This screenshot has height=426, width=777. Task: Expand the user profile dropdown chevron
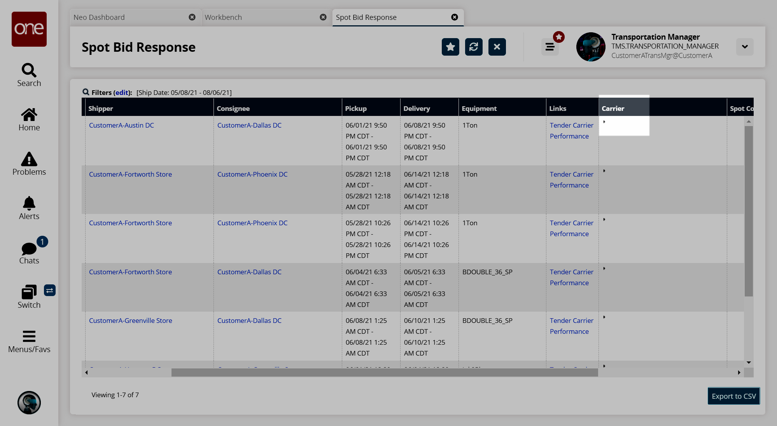coord(745,47)
